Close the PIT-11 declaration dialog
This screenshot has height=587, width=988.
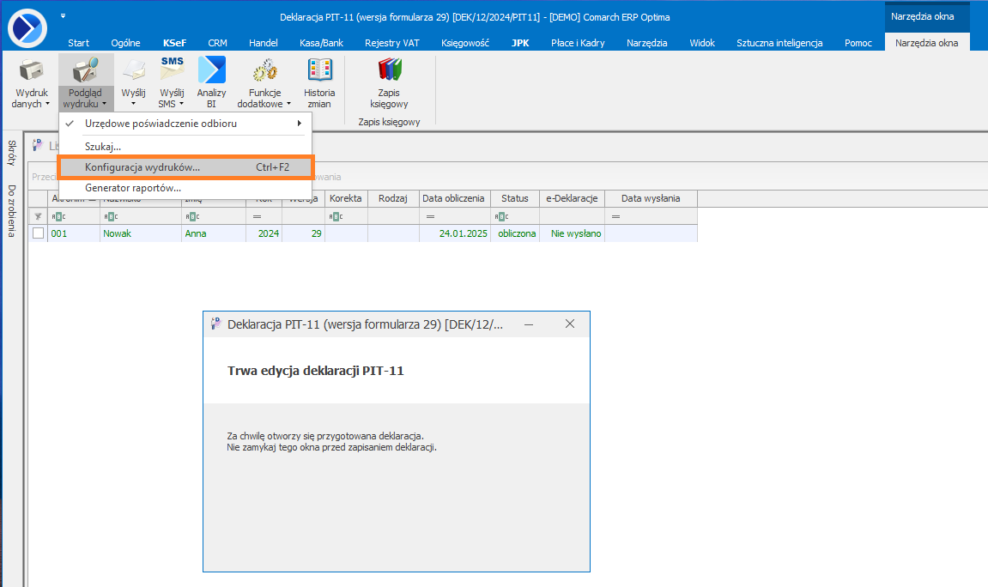click(570, 324)
